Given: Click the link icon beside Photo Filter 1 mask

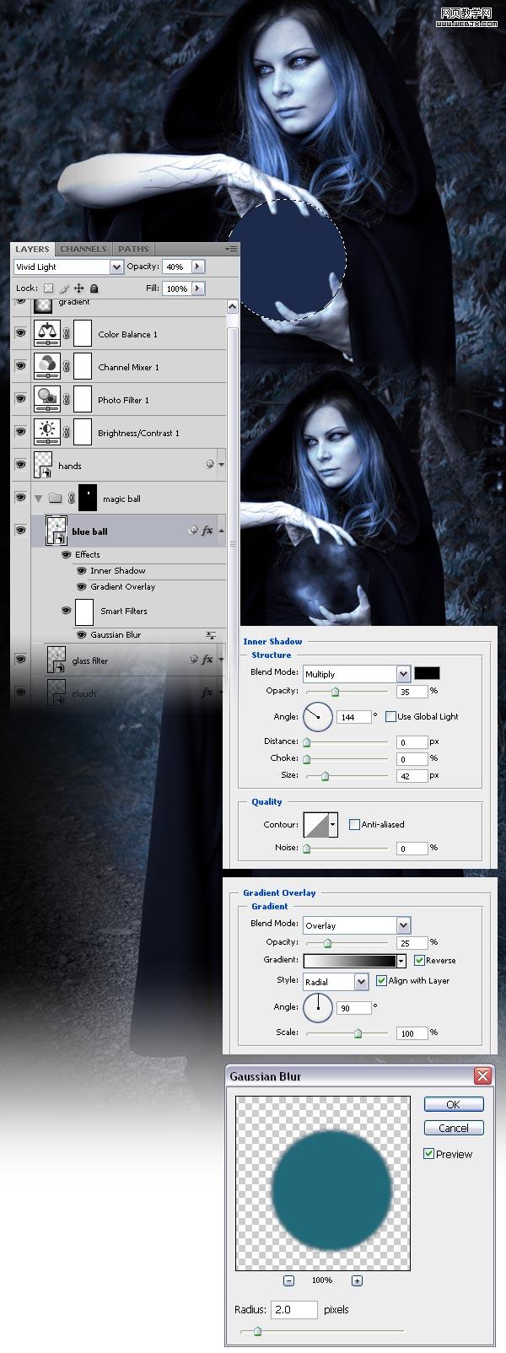Looking at the screenshot, I should point(67,400).
